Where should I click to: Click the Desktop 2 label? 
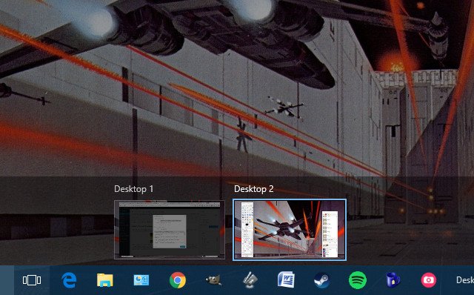point(253,189)
